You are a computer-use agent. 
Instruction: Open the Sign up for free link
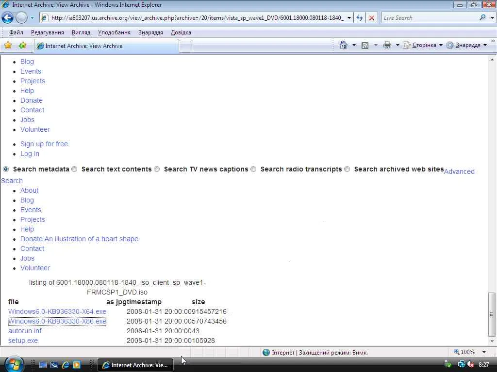coord(44,144)
